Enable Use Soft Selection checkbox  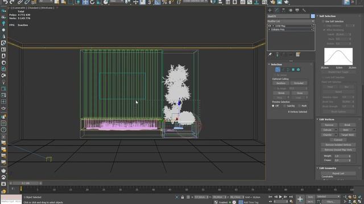(323, 22)
